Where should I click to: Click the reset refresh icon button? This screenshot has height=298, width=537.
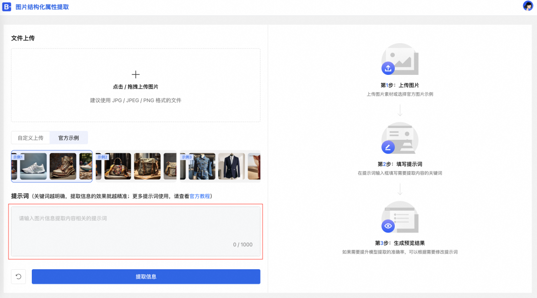[x=18, y=277]
